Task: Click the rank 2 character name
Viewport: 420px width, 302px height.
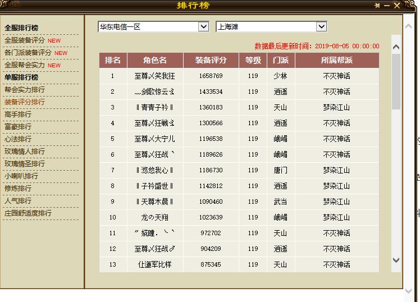Action: [x=154, y=91]
